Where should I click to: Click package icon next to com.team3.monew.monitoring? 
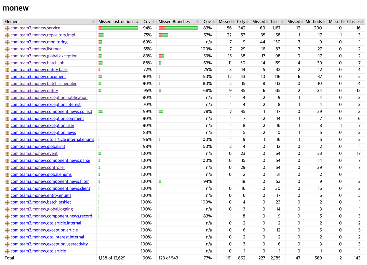[7, 42]
